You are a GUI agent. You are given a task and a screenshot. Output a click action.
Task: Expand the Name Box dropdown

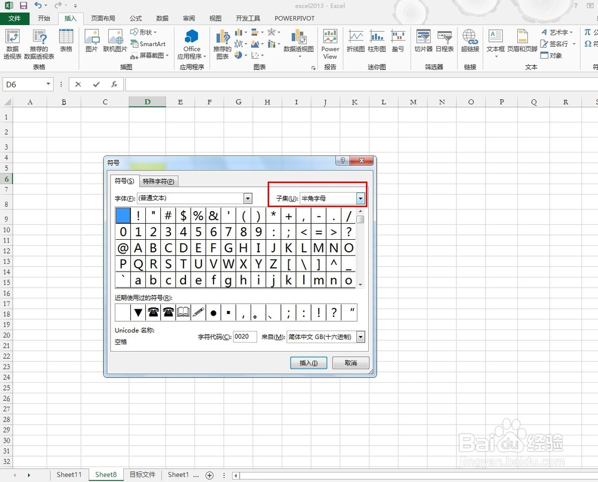[48, 84]
